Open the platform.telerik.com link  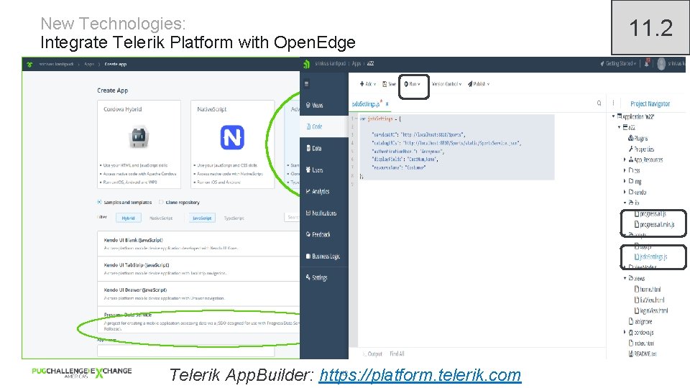pyautogui.click(x=420, y=375)
